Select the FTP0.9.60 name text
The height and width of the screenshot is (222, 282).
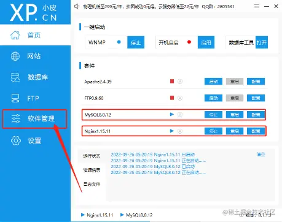coord(94,98)
